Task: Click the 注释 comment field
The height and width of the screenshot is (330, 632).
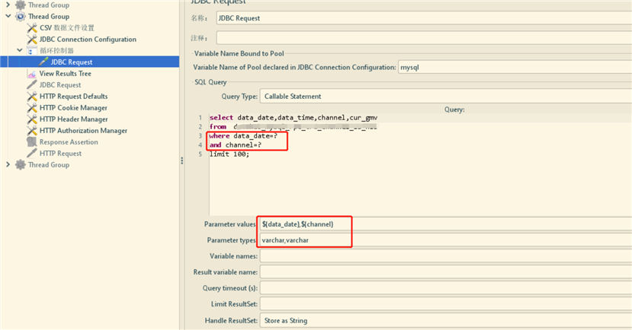Action: click(x=424, y=38)
